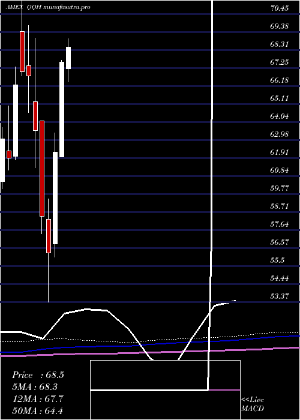This screenshot has width=300, height=420.
Task: Click the Price : 68.5 readout
Action: (x=38, y=375)
